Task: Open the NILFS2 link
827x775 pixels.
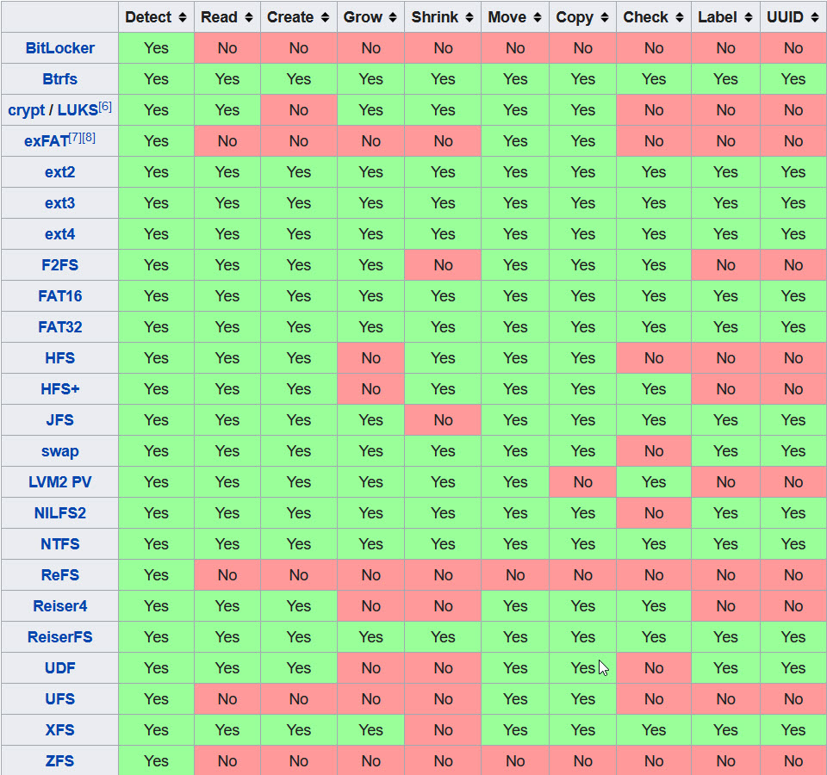Action: pyautogui.click(x=60, y=513)
